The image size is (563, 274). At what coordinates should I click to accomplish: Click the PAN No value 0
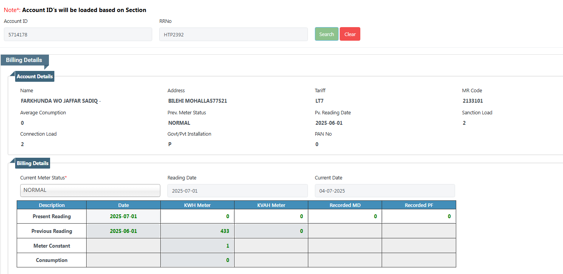[317, 144]
